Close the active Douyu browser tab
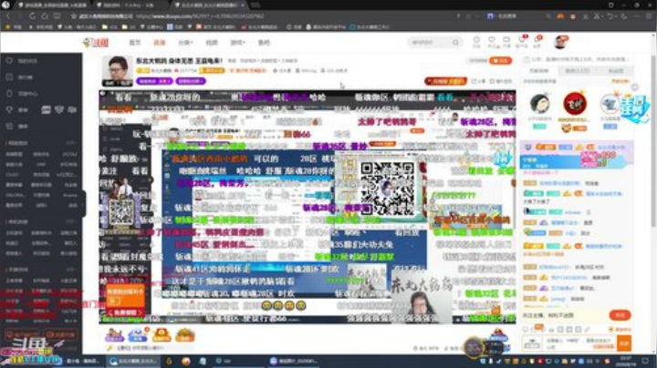The height and width of the screenshot is (368, 657). (242, 5)
